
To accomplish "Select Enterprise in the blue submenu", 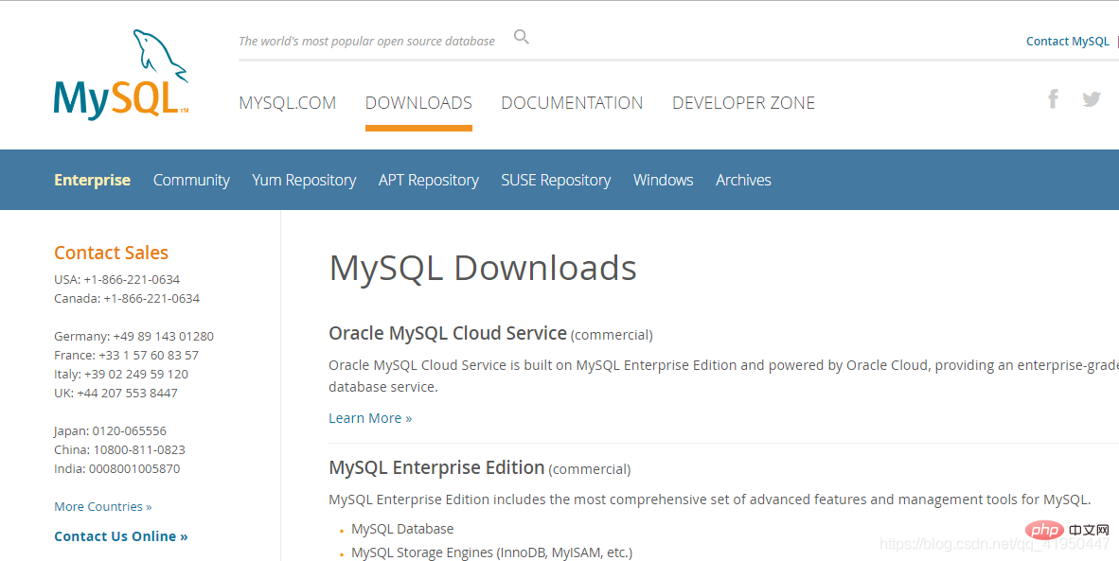I will pos(92,180).
